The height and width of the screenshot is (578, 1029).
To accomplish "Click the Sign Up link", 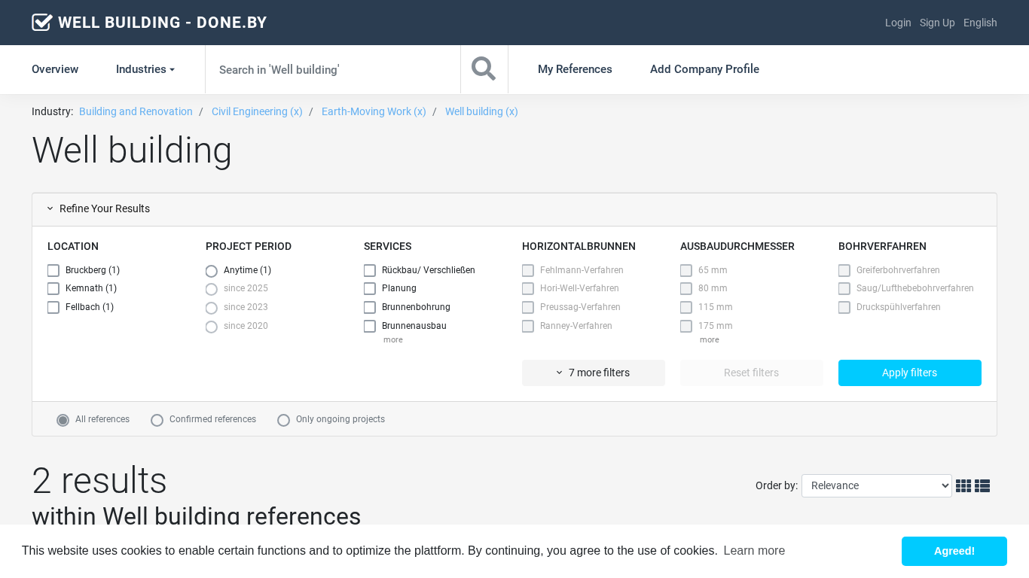I will pos(937,23).
